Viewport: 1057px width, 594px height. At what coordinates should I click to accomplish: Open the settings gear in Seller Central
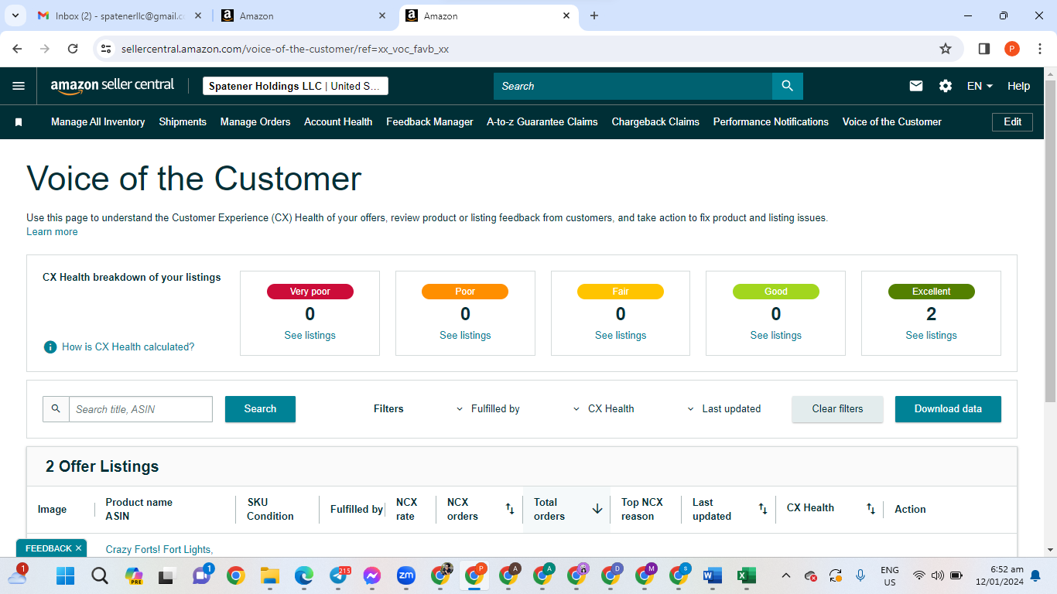pyautogui.click(x=946, y=86)
